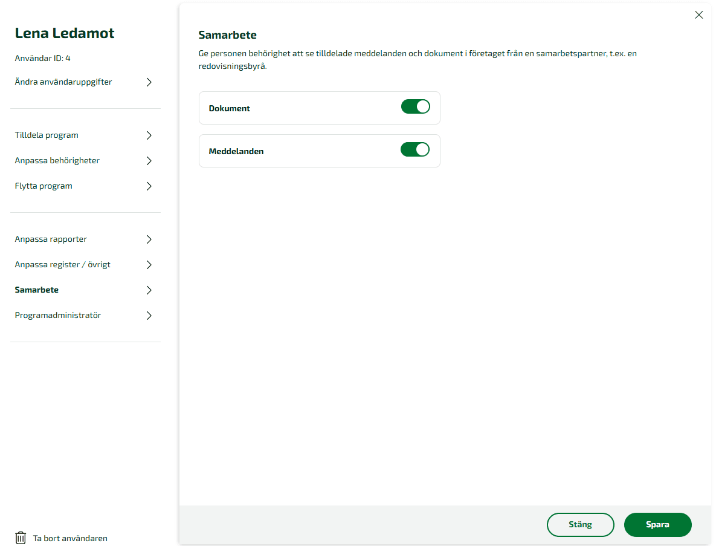
Task: Click the Stäng button
Action: pos(580,525)
